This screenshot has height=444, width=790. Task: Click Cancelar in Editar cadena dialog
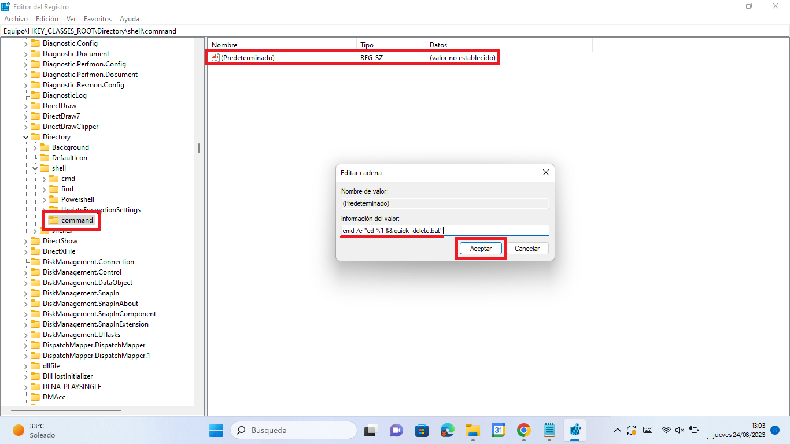pos(527,249)
